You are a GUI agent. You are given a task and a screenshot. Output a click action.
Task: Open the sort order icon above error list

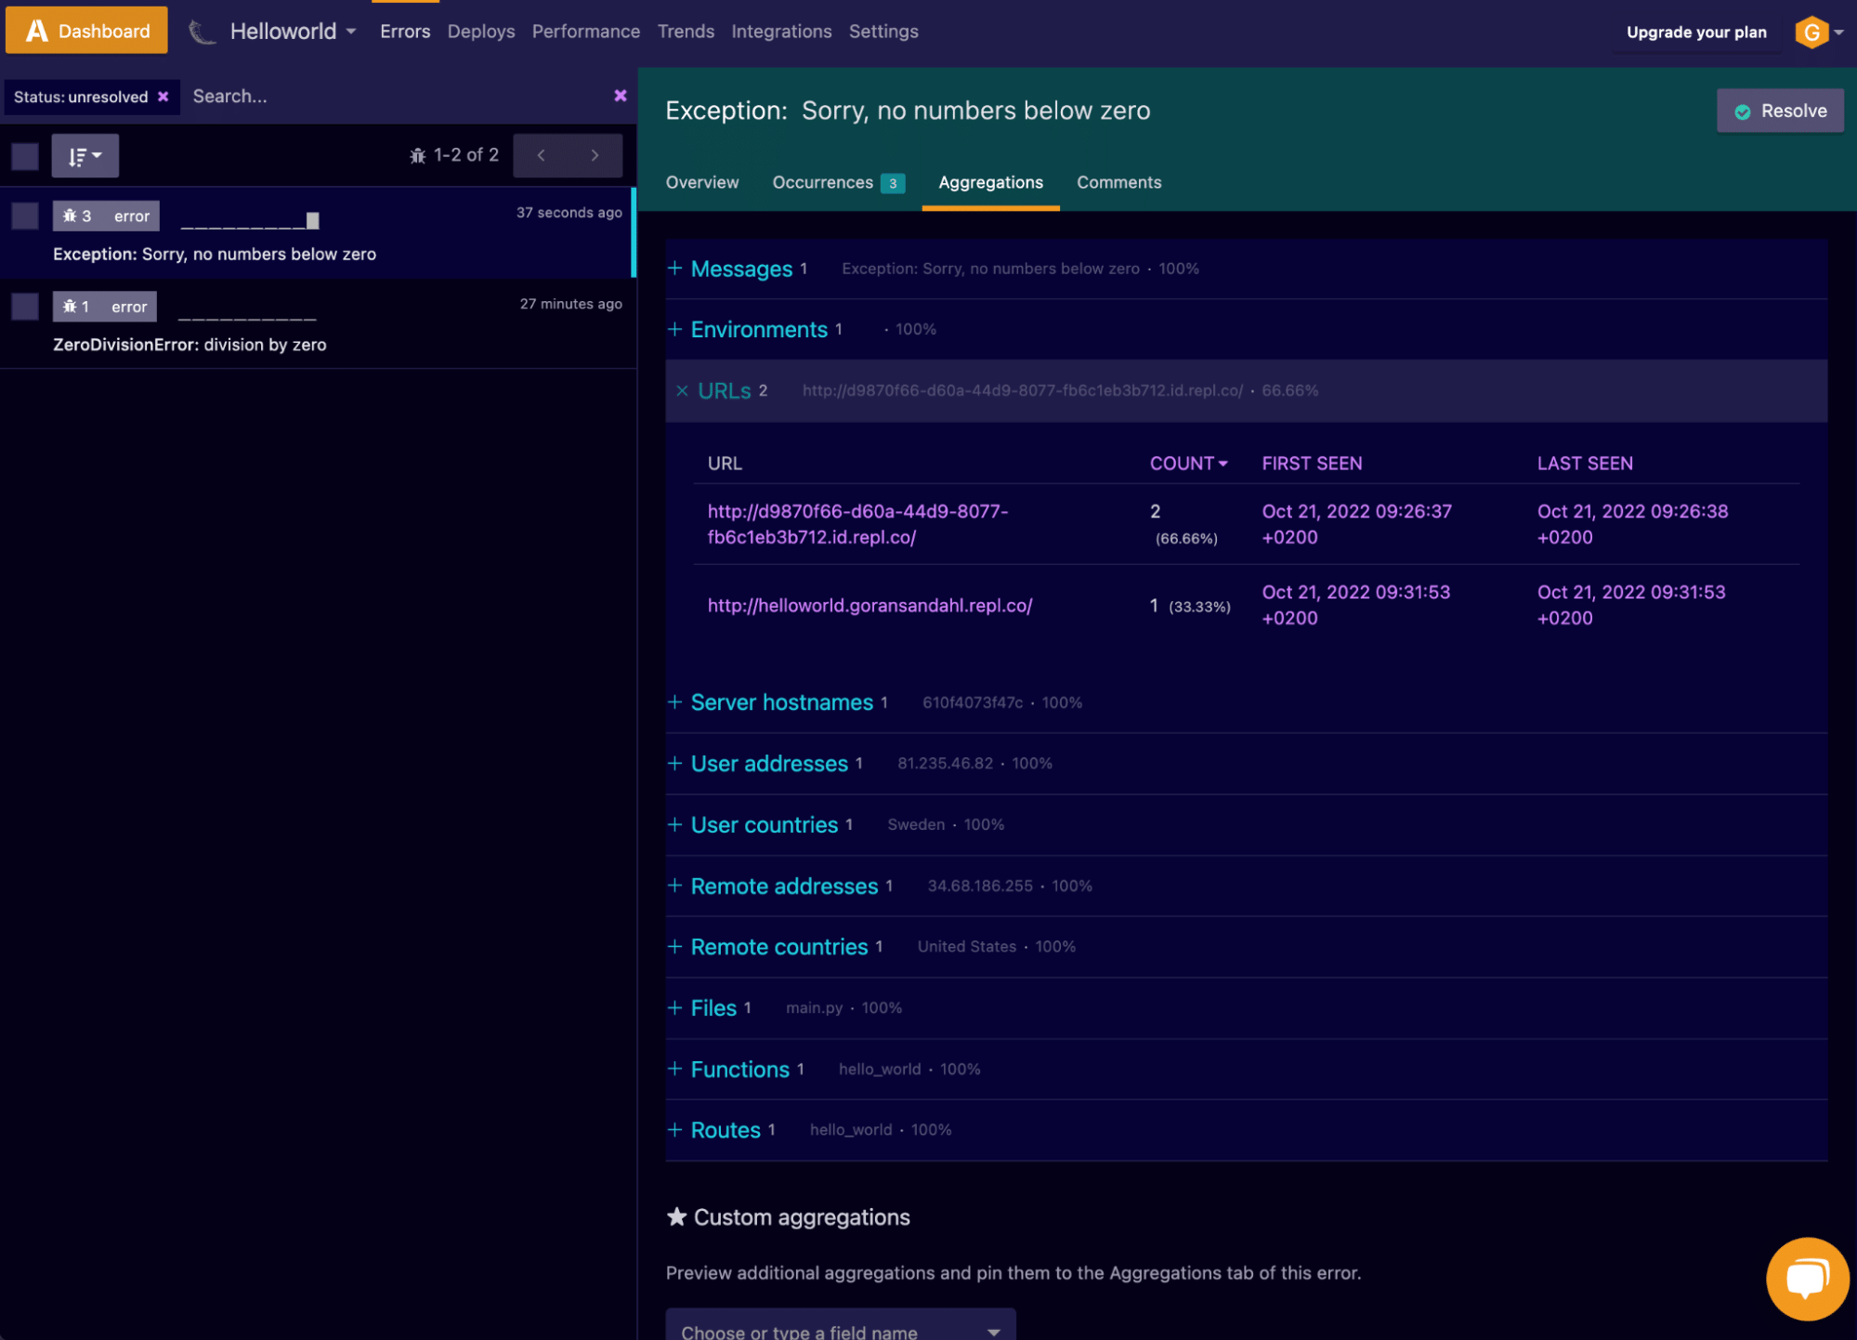tap(85, 155)
